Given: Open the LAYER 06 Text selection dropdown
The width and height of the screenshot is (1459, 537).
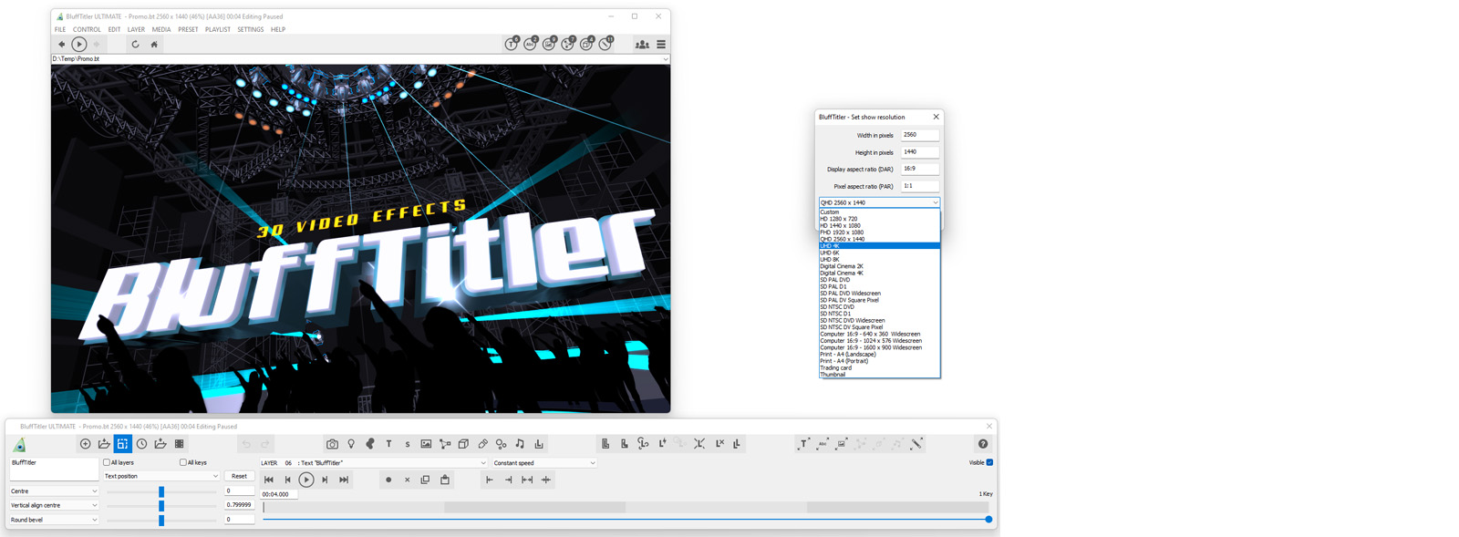Looking at the screenshot, I should 374,463.
